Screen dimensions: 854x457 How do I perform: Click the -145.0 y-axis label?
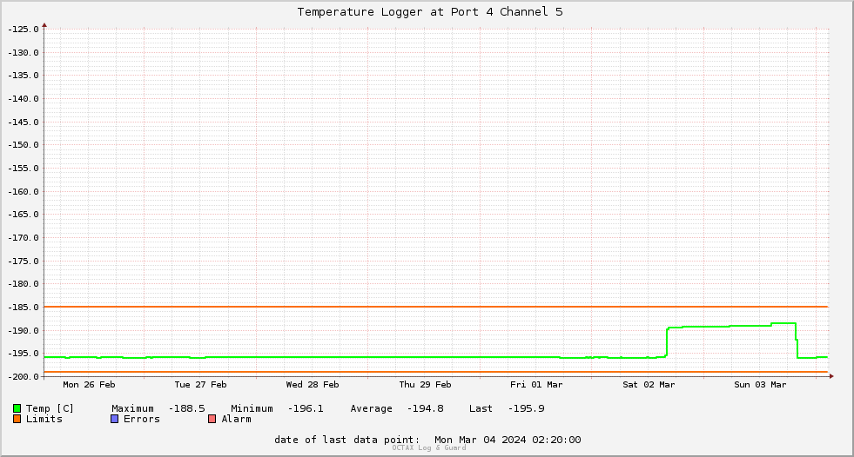pyautogui.click(x=23, y=123)
